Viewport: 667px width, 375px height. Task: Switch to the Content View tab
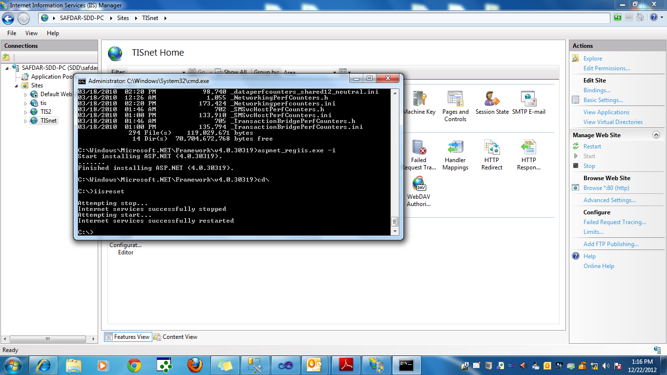[176, 337]
